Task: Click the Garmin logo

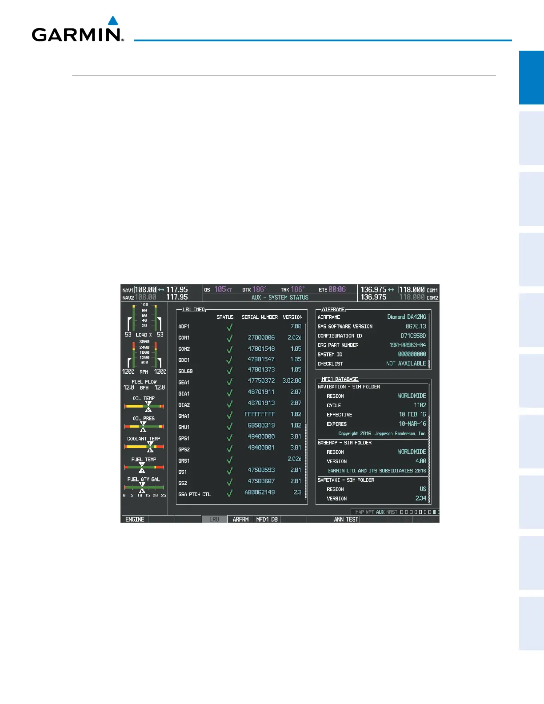Action: coord(78,29)
